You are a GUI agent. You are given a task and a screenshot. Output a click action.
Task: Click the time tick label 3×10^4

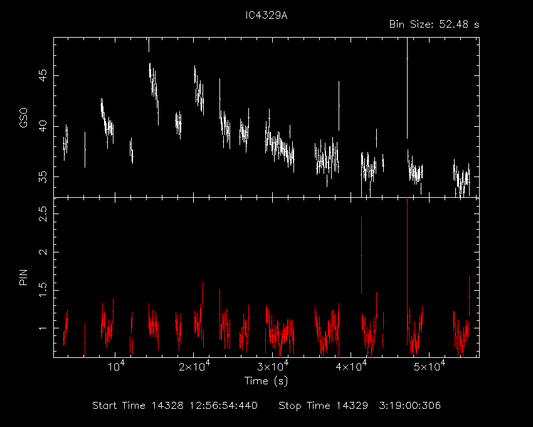[273, 366]
